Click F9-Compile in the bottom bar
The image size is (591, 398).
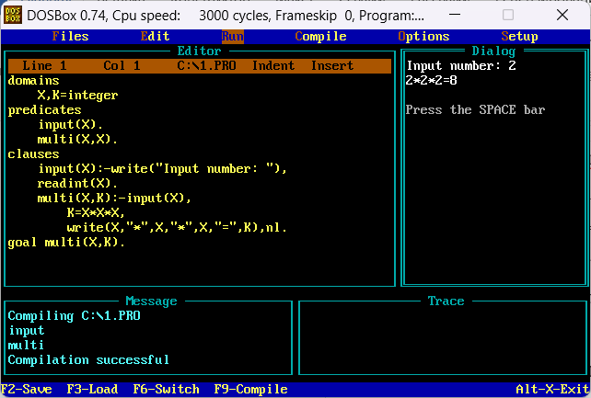251,389
